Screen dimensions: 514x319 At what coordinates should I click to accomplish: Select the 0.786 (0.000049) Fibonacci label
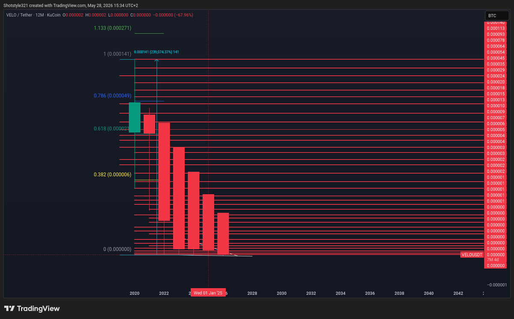point(113,96)
